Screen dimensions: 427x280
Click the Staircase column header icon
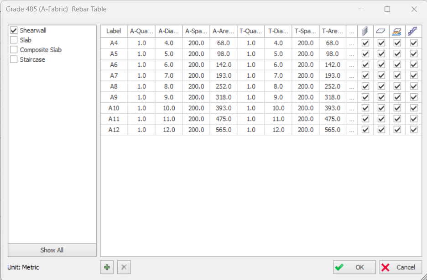pyautogui.click(x=413, y=31)
